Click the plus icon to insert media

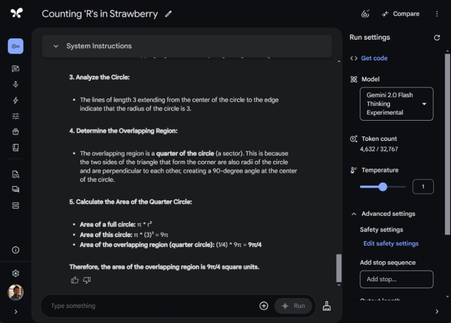[x=264, y=306]
